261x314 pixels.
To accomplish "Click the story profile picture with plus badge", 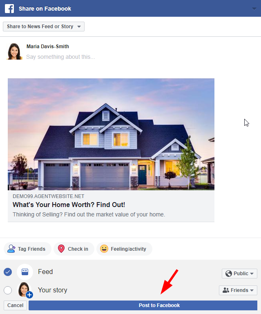I will (25, 290).
